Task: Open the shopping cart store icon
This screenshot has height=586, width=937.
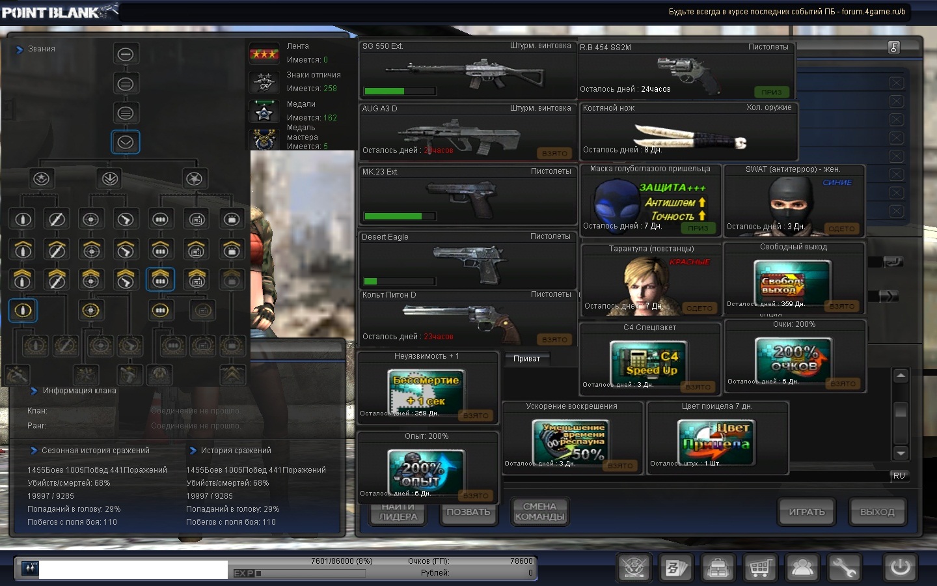Action: tap(760, 568)
